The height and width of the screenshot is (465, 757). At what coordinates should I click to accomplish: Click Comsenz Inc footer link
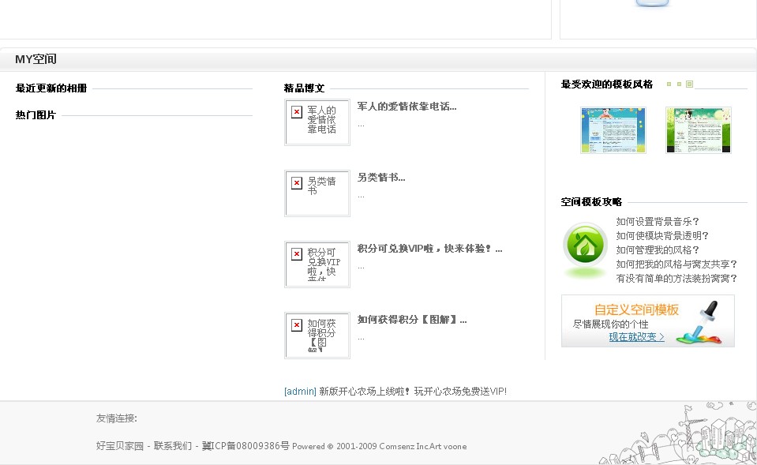click(404, 446)
